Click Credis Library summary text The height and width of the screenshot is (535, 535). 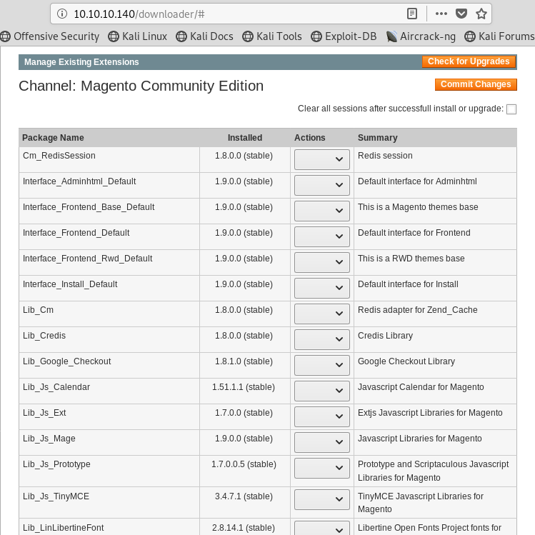(x=385, y=336)
